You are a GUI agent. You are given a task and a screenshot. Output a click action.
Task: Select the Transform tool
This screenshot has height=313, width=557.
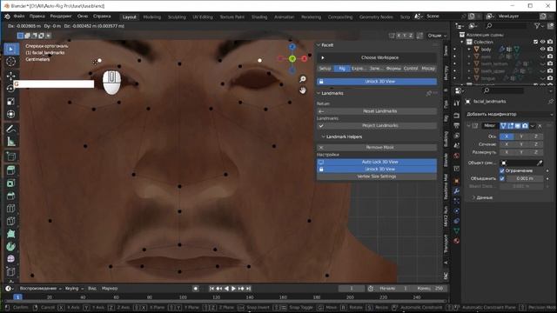click(11, 114)
